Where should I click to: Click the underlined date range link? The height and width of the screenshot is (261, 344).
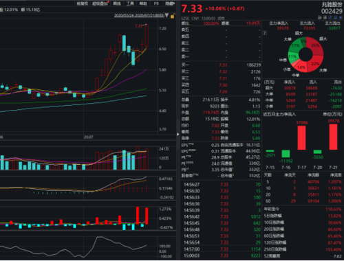click(139, 15)
